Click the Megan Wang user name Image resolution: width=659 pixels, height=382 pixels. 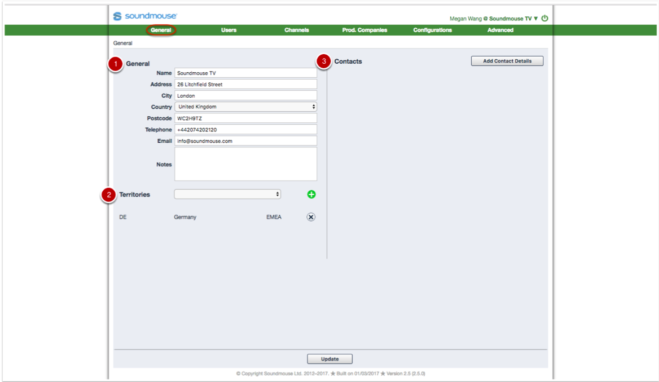pyautogui.click(x=465, y=19)
